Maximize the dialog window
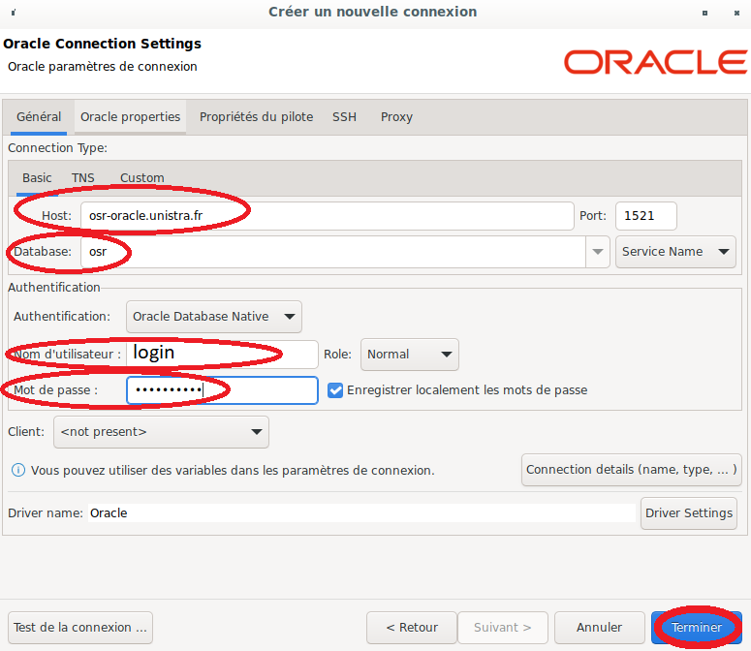The image size is (751, 651). 705,13
